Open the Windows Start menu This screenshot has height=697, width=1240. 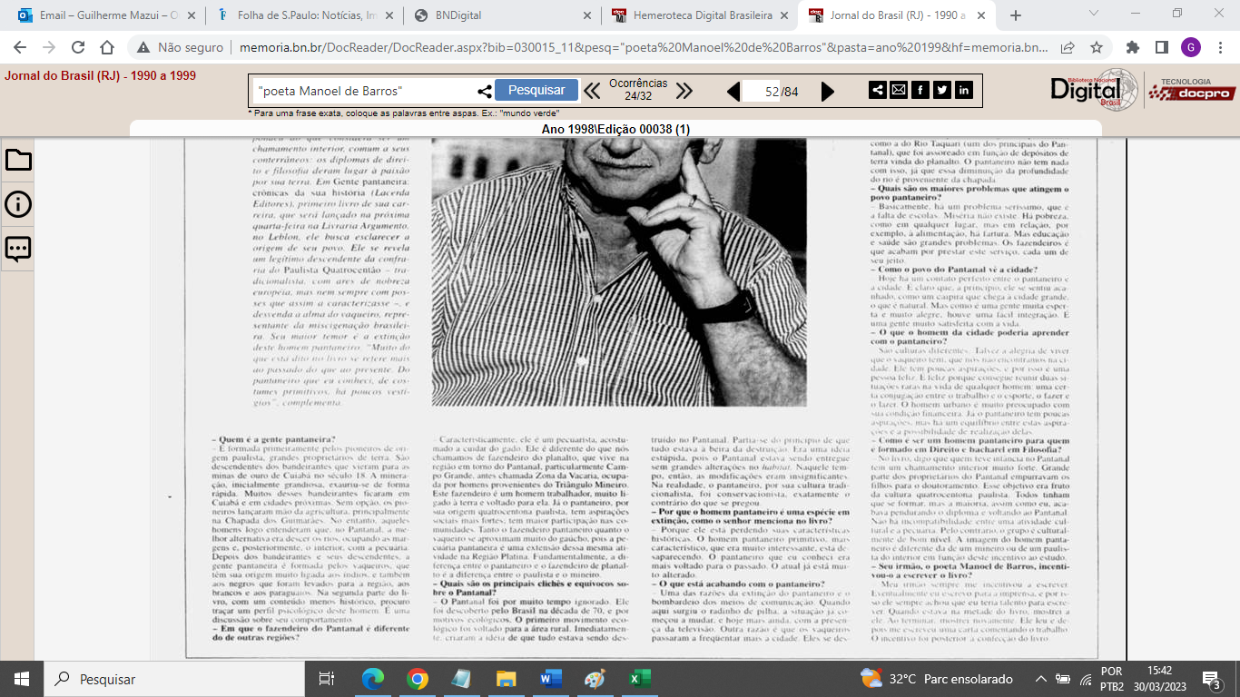point(22,679)
